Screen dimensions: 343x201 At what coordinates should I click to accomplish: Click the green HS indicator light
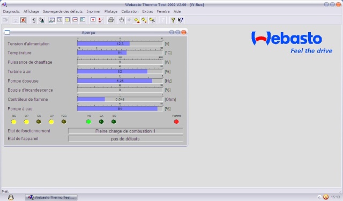click(88, 122)
